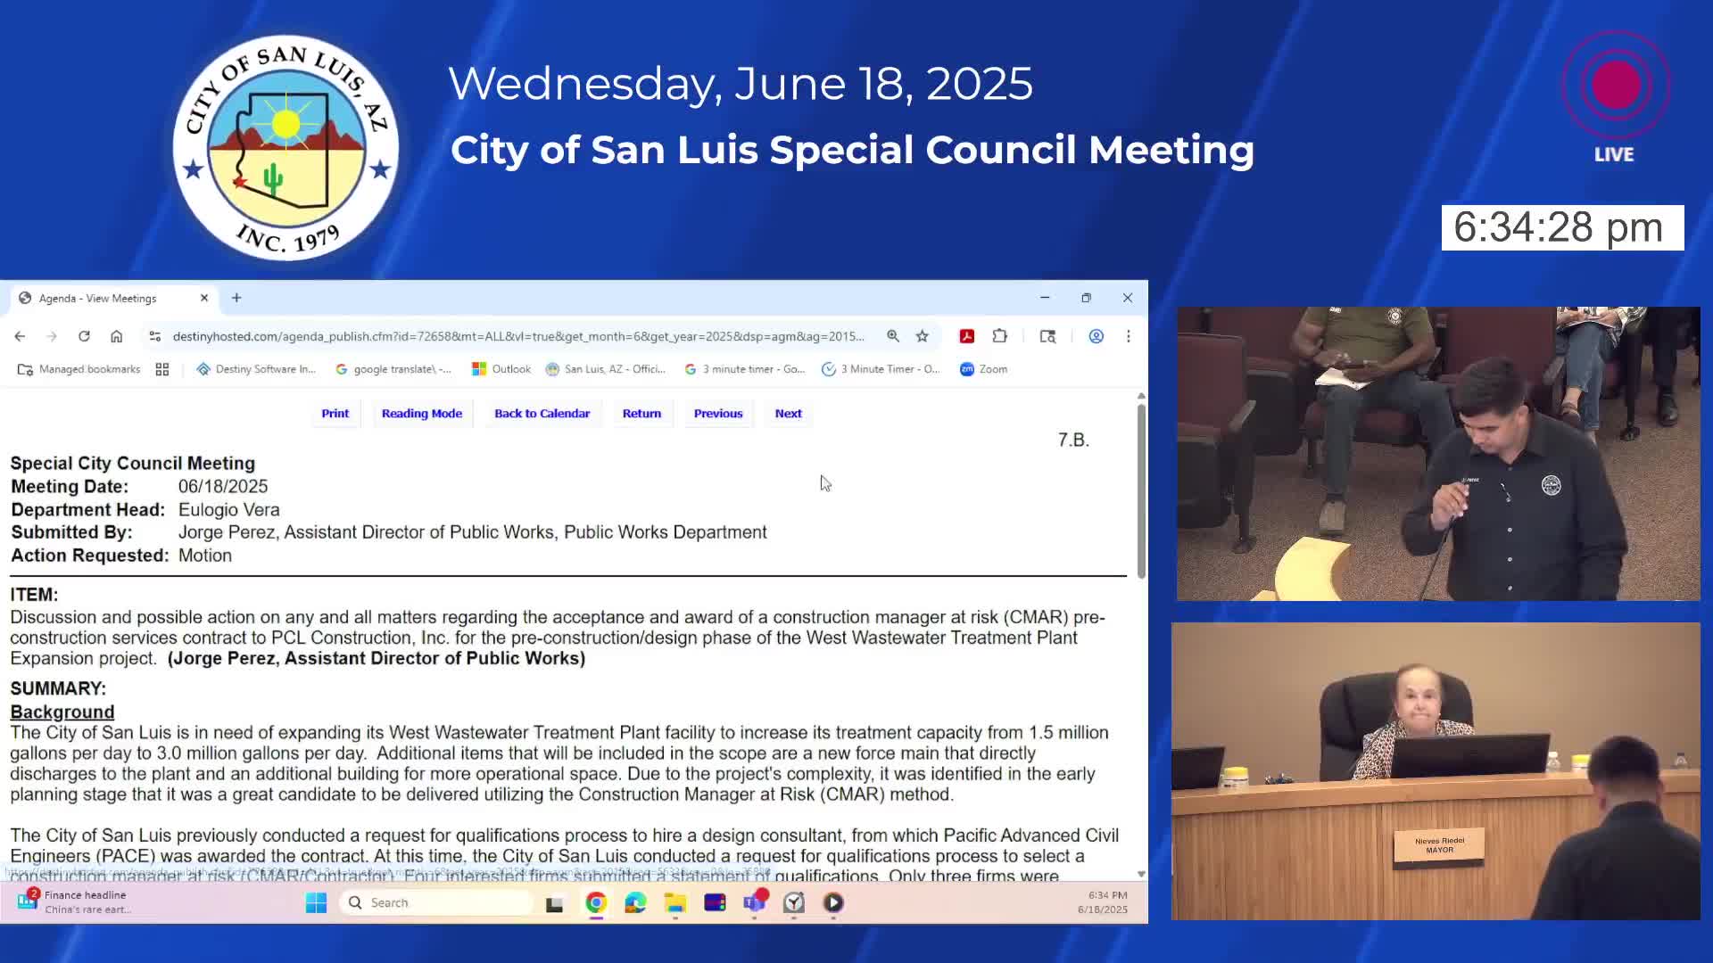Open the Adobe Acrobat extension icon
This screenshot has width=1713, height=963.
point(966,336)
